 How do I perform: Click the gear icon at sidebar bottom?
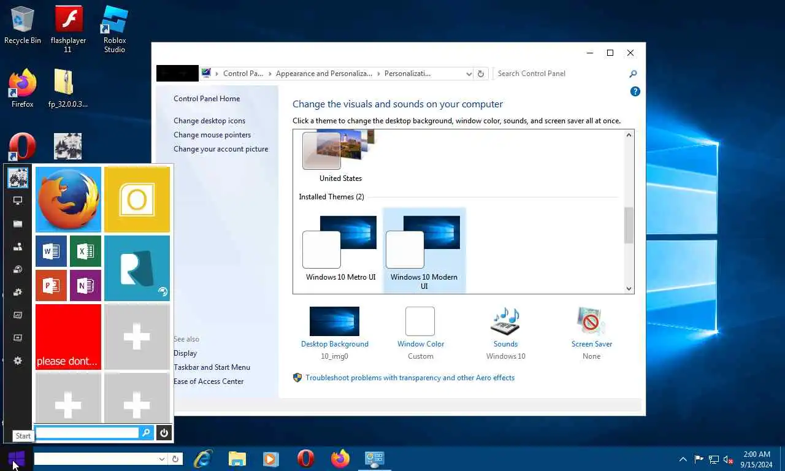point(18,361)
